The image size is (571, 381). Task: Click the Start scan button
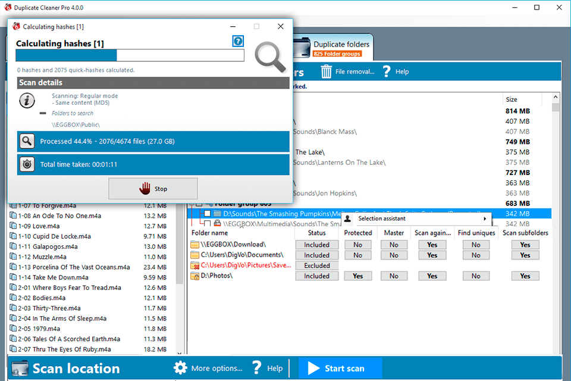[x=340, y=368]
